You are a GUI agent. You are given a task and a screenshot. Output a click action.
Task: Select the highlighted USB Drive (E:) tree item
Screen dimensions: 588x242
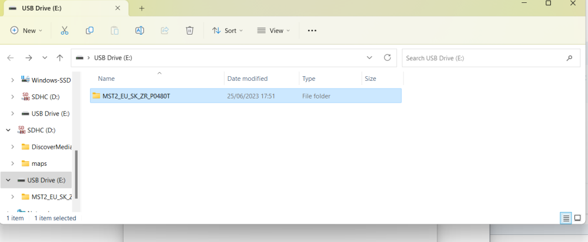36,180
